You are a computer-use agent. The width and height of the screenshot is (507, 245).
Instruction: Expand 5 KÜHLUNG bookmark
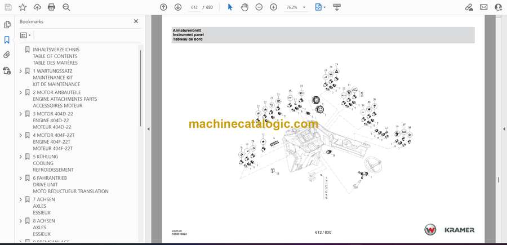[21, 157]
